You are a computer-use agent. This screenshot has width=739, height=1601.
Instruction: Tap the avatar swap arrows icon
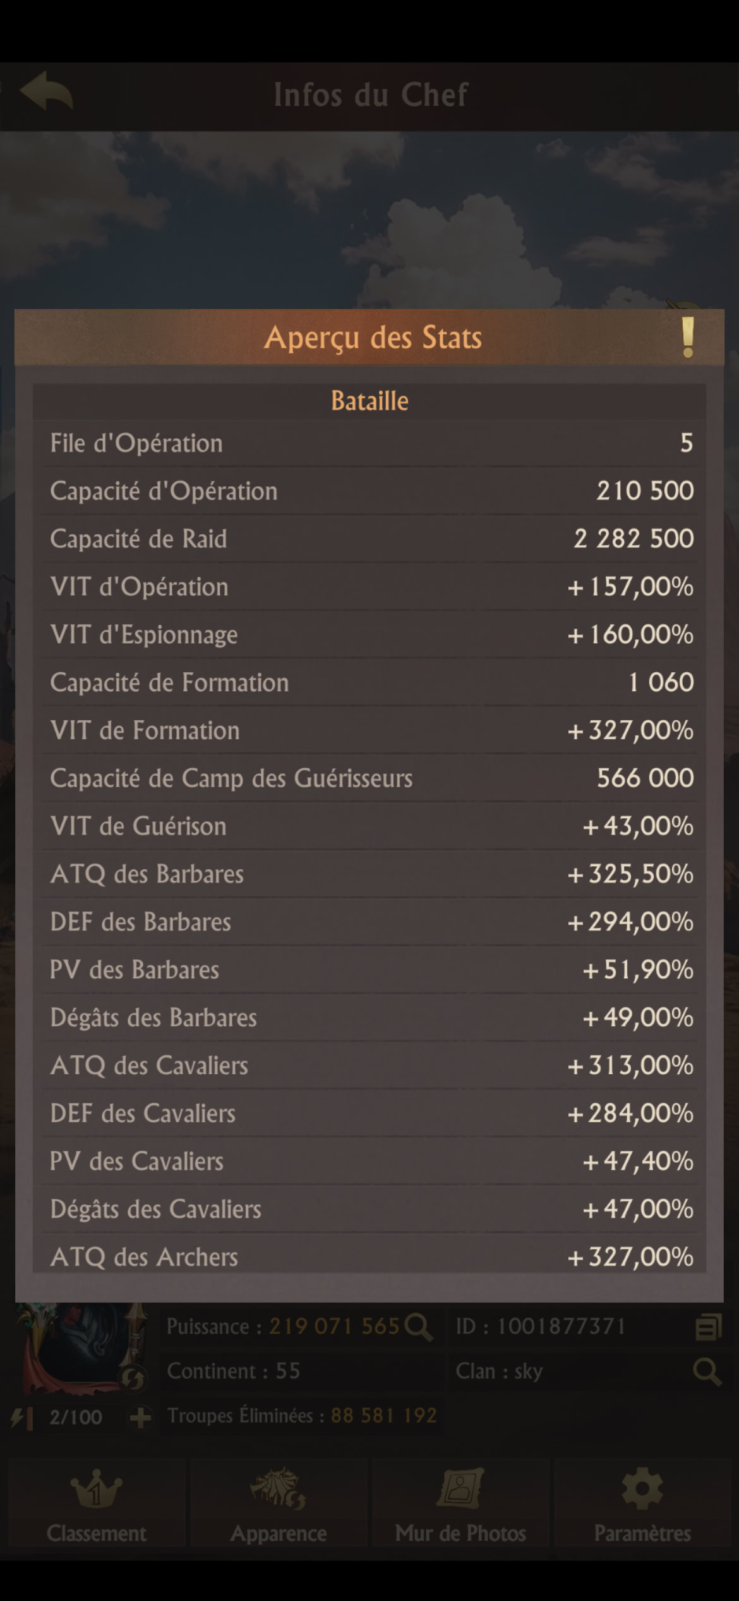pyautogui.click(x=133, y=1378)
